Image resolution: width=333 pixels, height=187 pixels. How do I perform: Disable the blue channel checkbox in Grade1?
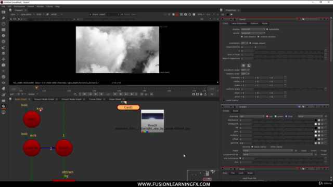tap(286, 116)
